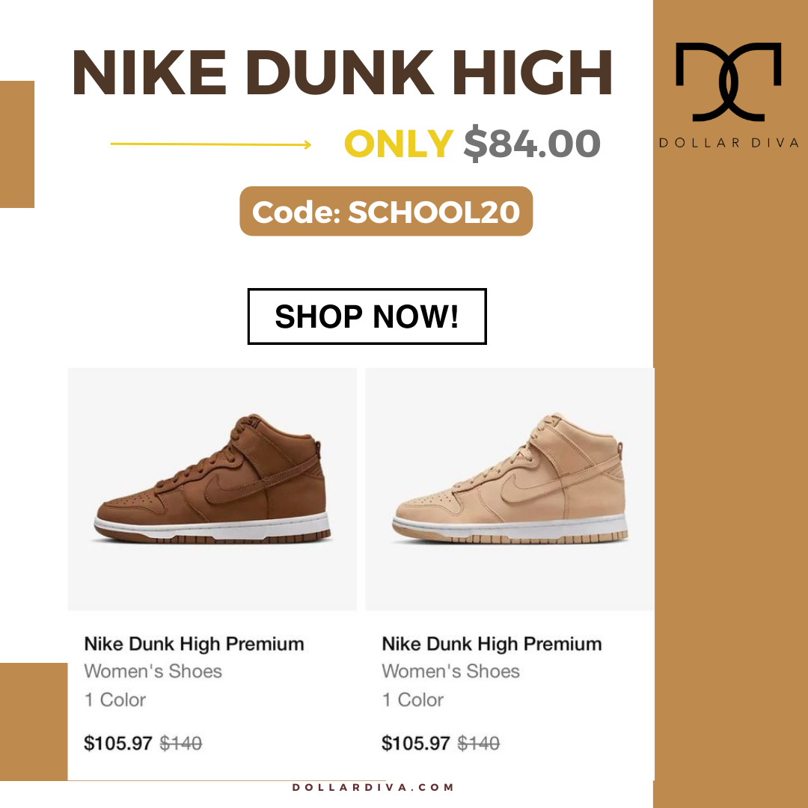The image size is (808, 808).
Task: Select the Code: SCHOOL20 promo badge
Action: point(386,211)
